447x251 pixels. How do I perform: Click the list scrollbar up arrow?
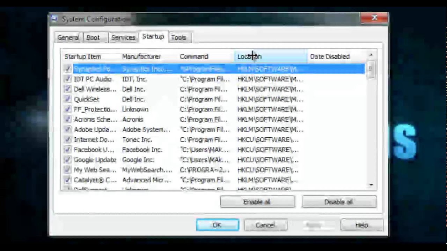click(x=371, y=55)
